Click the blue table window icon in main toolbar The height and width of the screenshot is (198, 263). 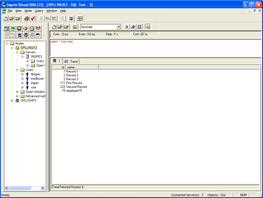click(x=71, y=18)
